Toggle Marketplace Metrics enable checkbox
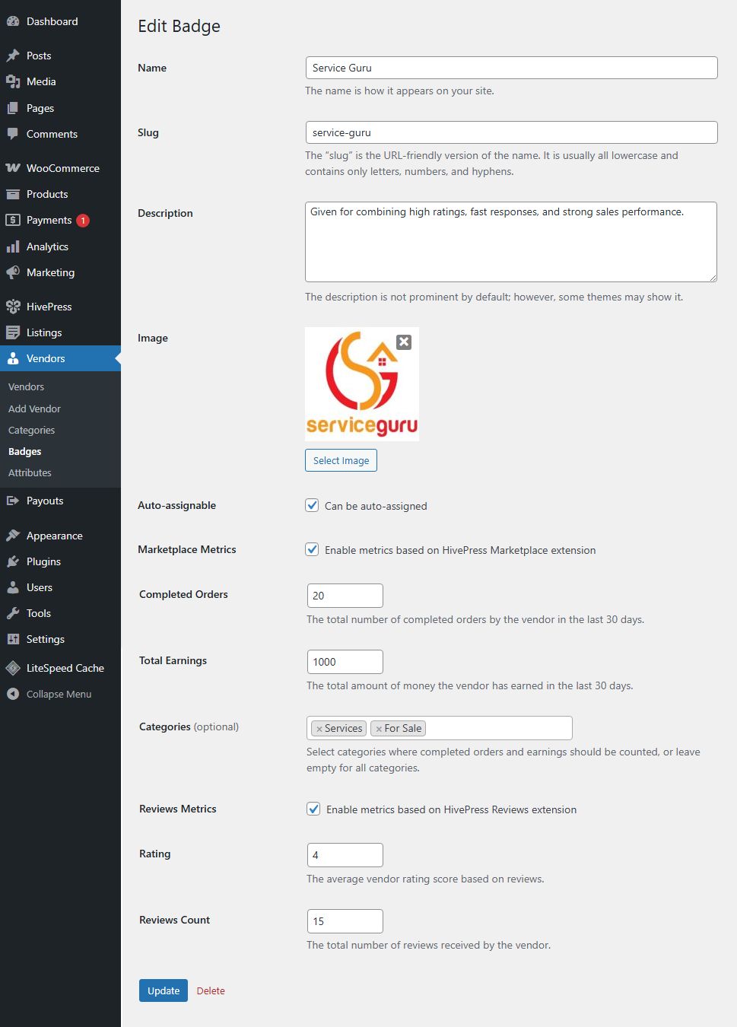This screenshot has width=737, height=1027. pos(312,549)
